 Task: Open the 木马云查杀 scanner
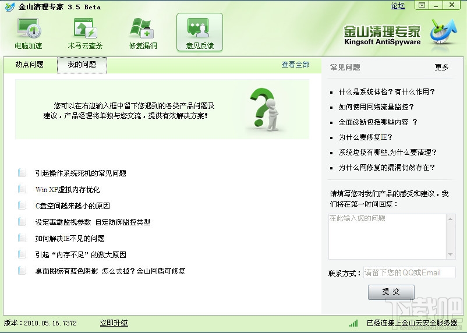tap(85, 33)
